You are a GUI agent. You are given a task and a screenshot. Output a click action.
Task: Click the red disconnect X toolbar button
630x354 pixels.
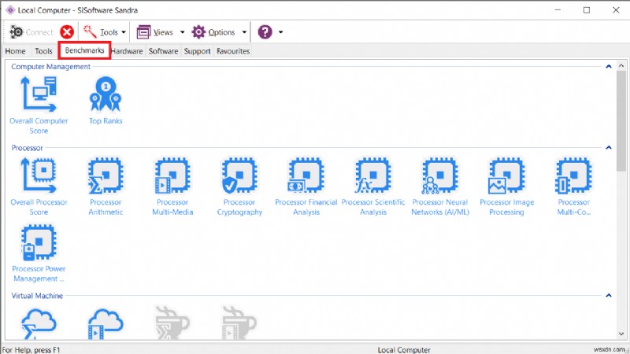67,32
